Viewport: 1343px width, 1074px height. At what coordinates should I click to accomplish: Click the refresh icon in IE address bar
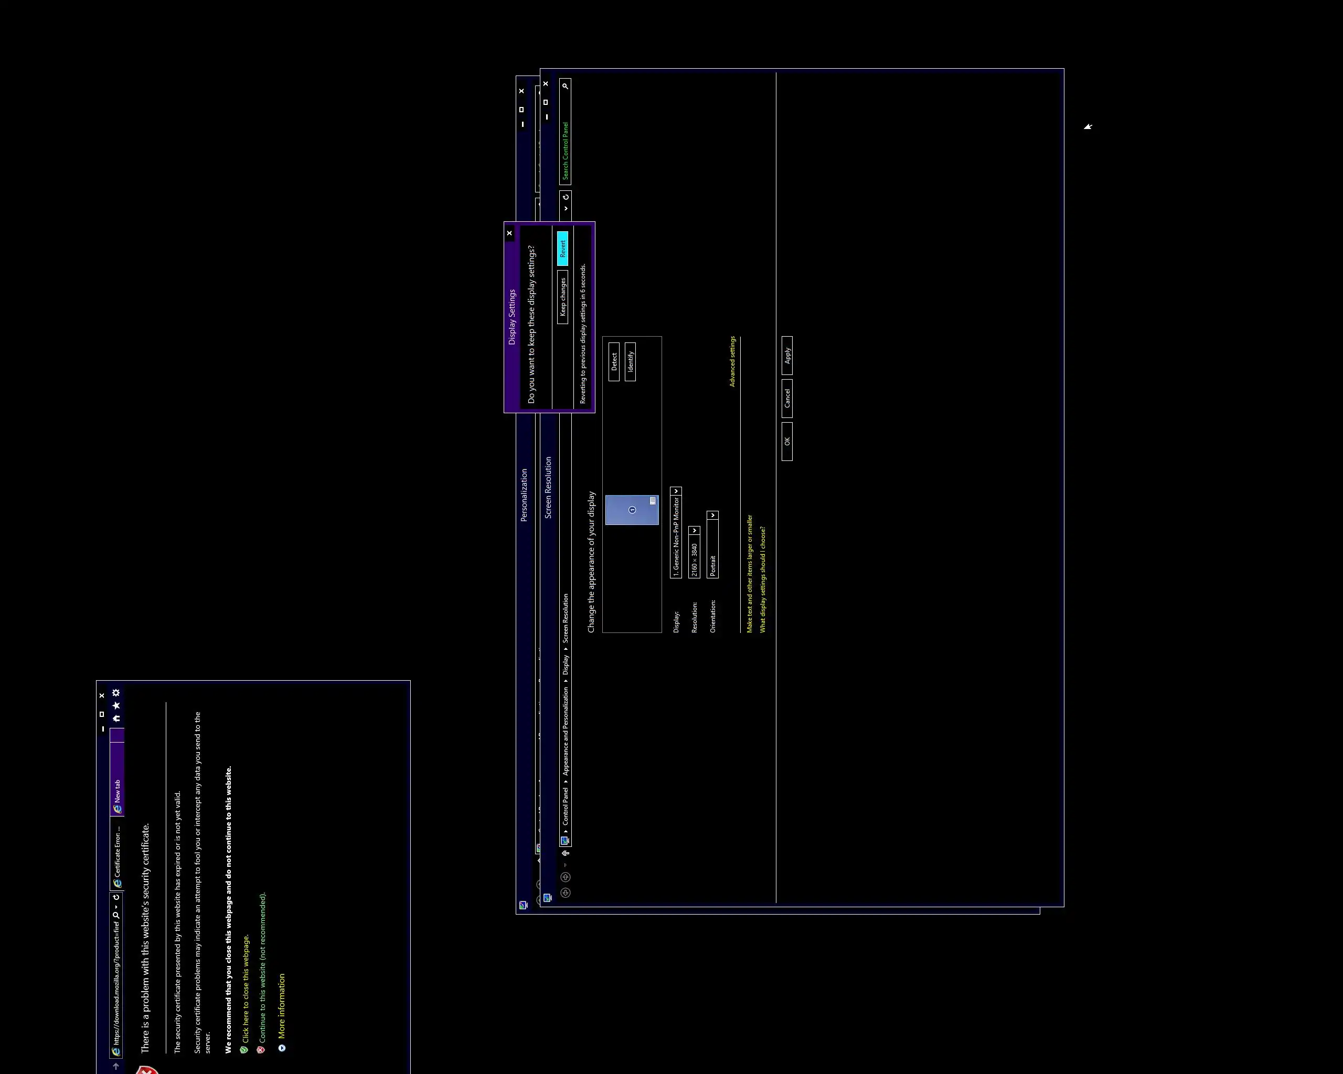pyautogui.click(x=116, y=897)
